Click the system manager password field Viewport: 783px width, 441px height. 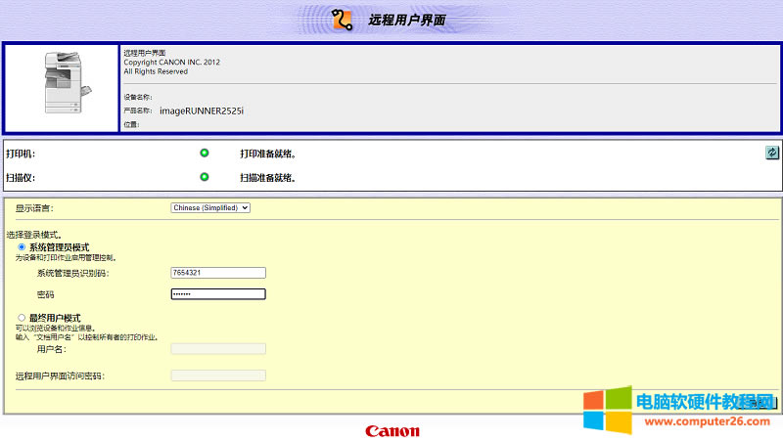218,294
